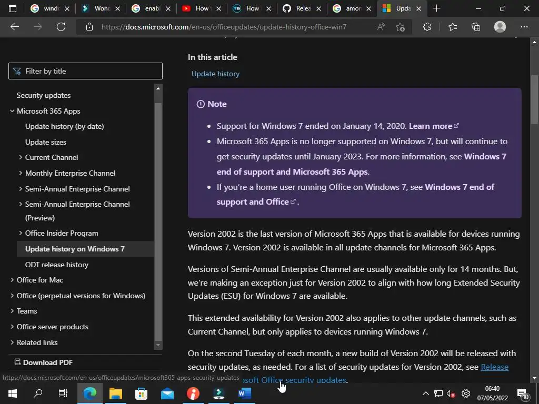Screen dimensions: 539x404
Task: Open the Collections icon
Action: pyautogui.click(x=476, y=27)
